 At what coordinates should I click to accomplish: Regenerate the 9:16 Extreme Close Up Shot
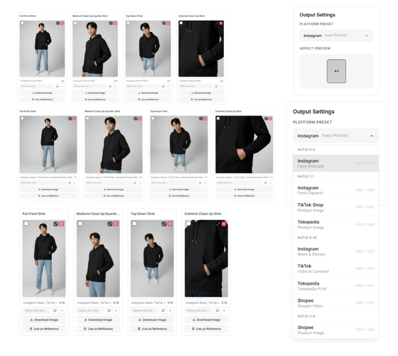pyautogui.click(x=218, y=311)
